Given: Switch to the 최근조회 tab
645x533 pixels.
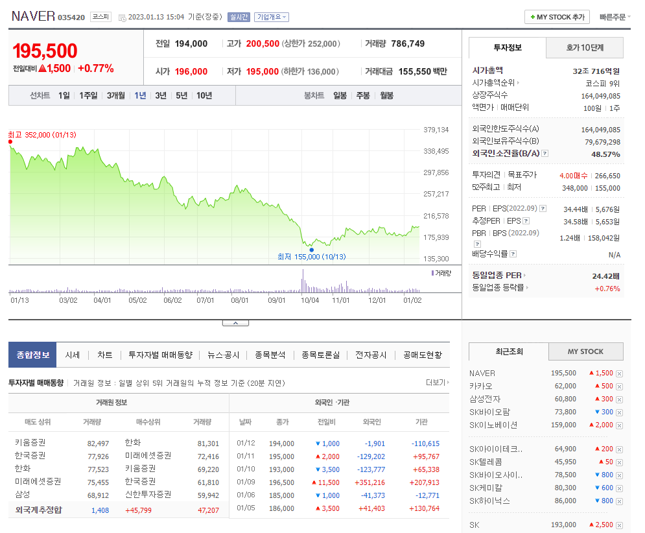Looking at the screenshot, I should click(x=509, y=351).
